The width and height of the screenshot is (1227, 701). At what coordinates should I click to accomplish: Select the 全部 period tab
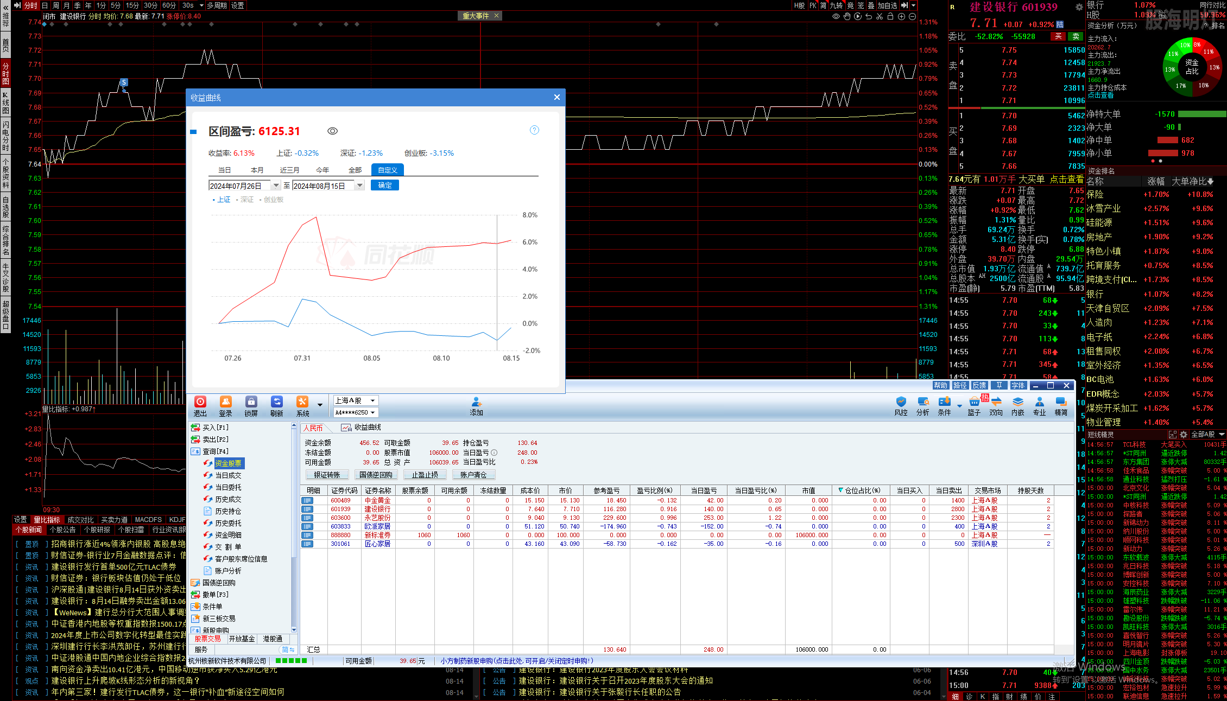coord(355,170)
